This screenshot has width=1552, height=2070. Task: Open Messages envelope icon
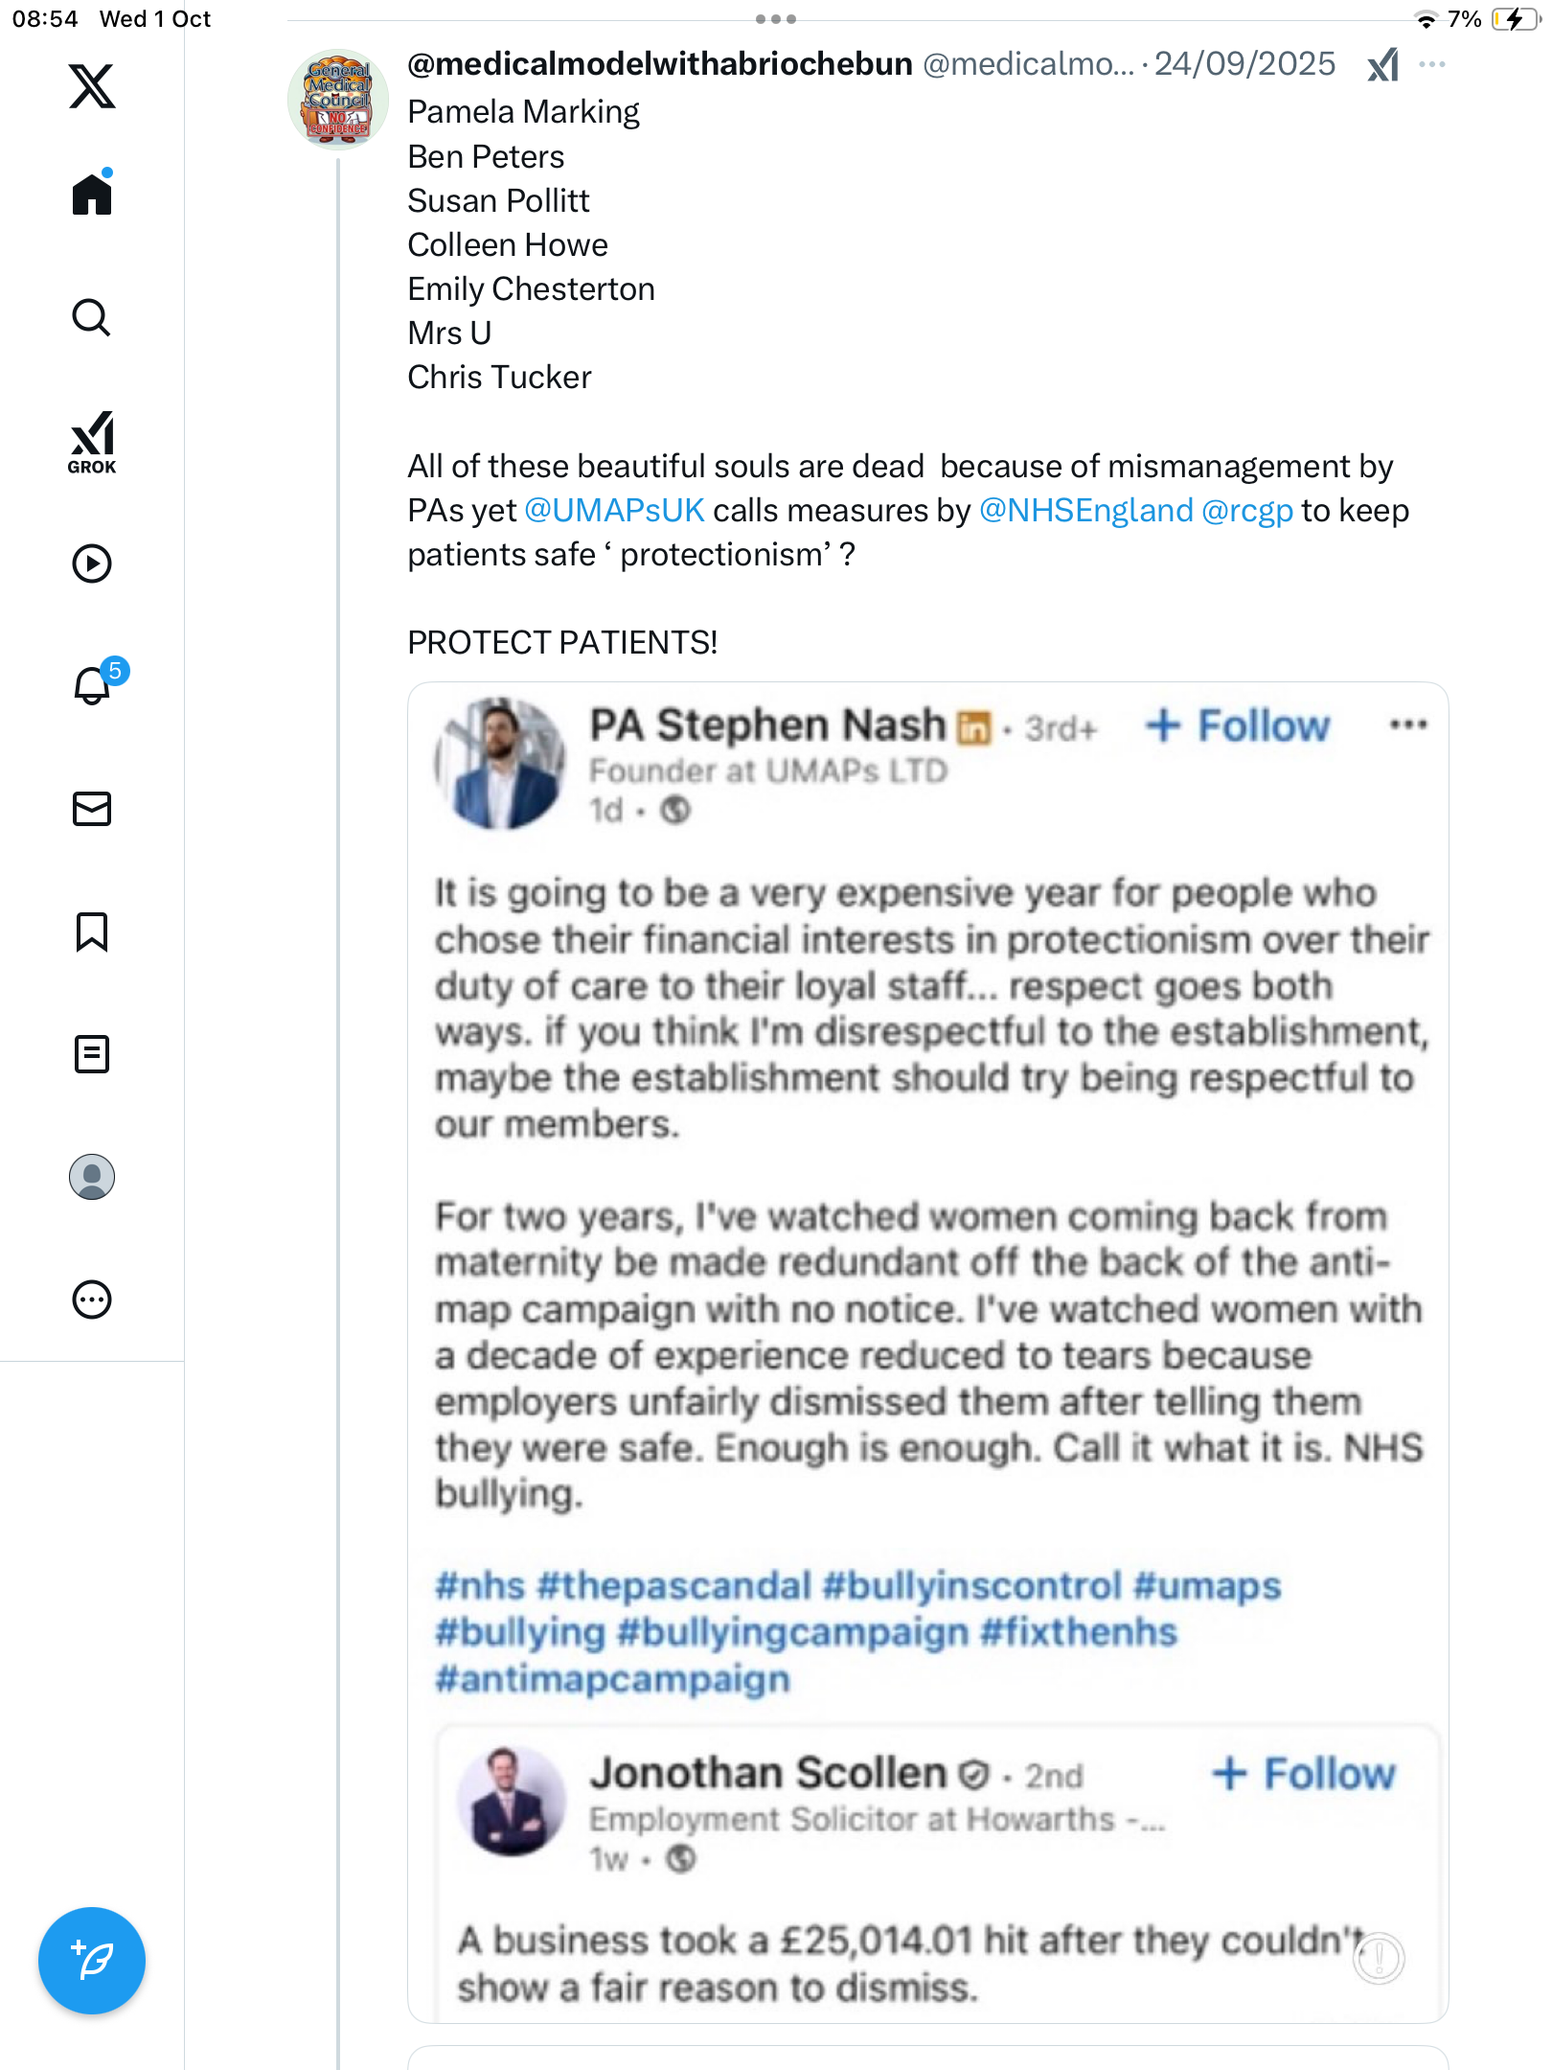point(92,809)
